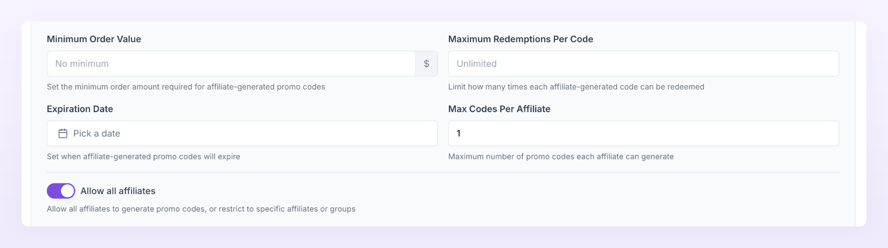
Task: Click help text about promo code expiry
Action: 143,156
